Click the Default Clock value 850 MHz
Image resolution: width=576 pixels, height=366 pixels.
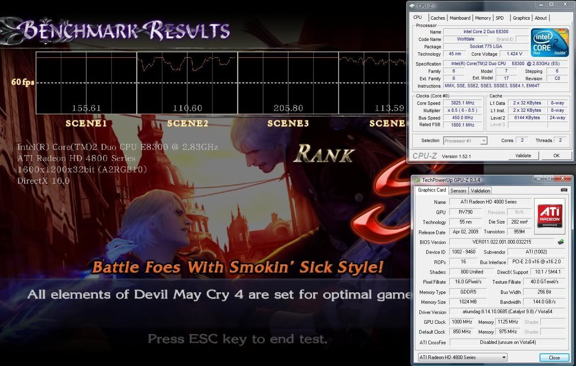point(462,332)
